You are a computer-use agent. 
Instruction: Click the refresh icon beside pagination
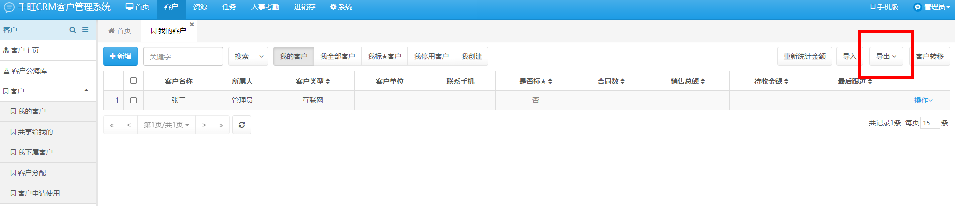pos(242,125)
